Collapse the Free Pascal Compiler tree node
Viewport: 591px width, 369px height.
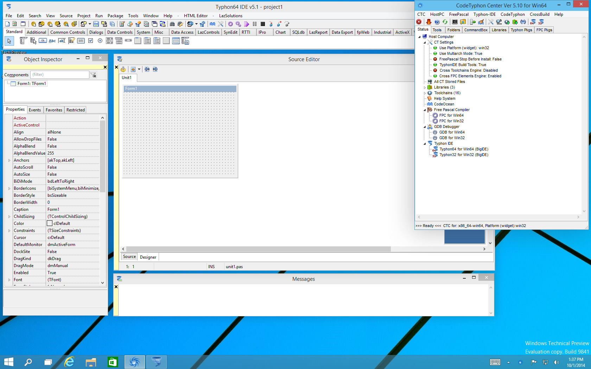click(425, 110)
